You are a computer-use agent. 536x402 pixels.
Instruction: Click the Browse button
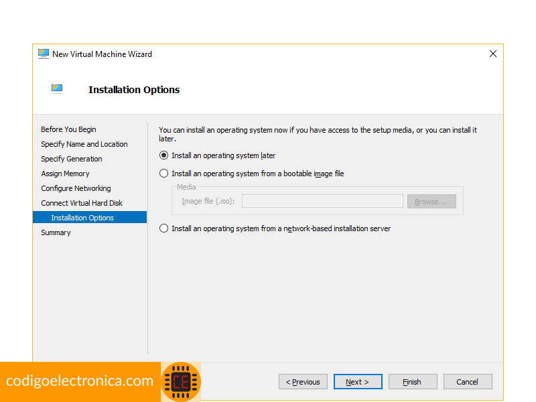pos(431,202)
